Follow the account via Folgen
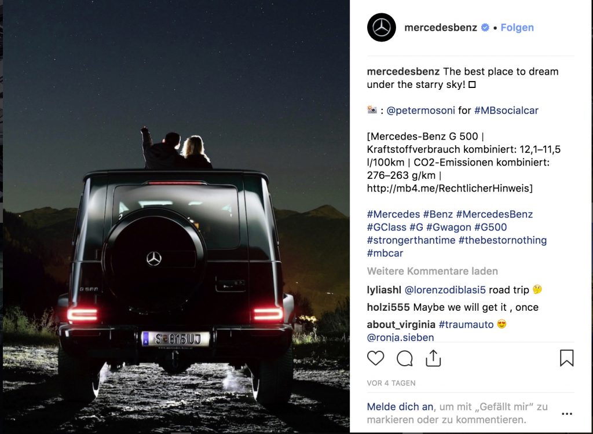Screen dimensions: 593x434 (517, 28)
